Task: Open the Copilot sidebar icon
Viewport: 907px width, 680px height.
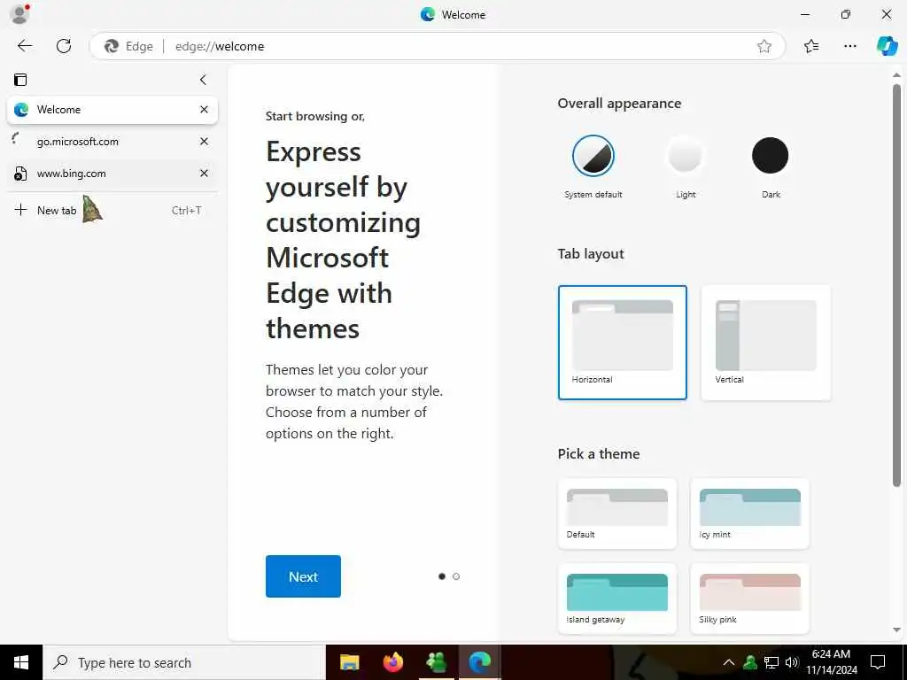Action: 887,46
